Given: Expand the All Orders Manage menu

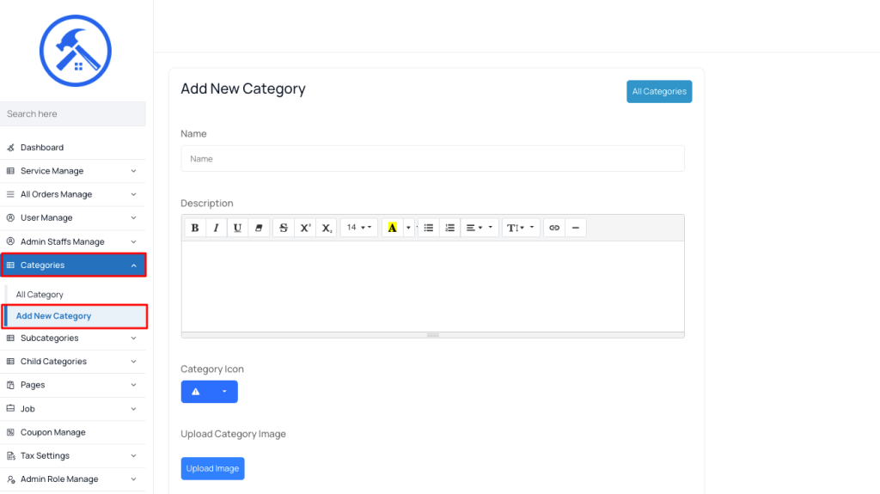Looking at the screenshot, I should 73,194.
